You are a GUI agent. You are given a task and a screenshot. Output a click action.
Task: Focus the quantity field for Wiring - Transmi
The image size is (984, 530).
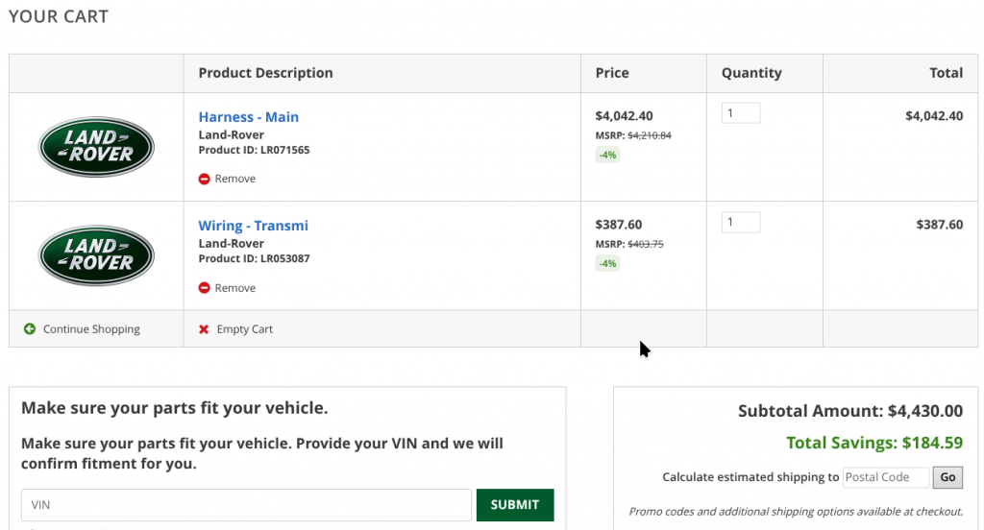point(741,222)
